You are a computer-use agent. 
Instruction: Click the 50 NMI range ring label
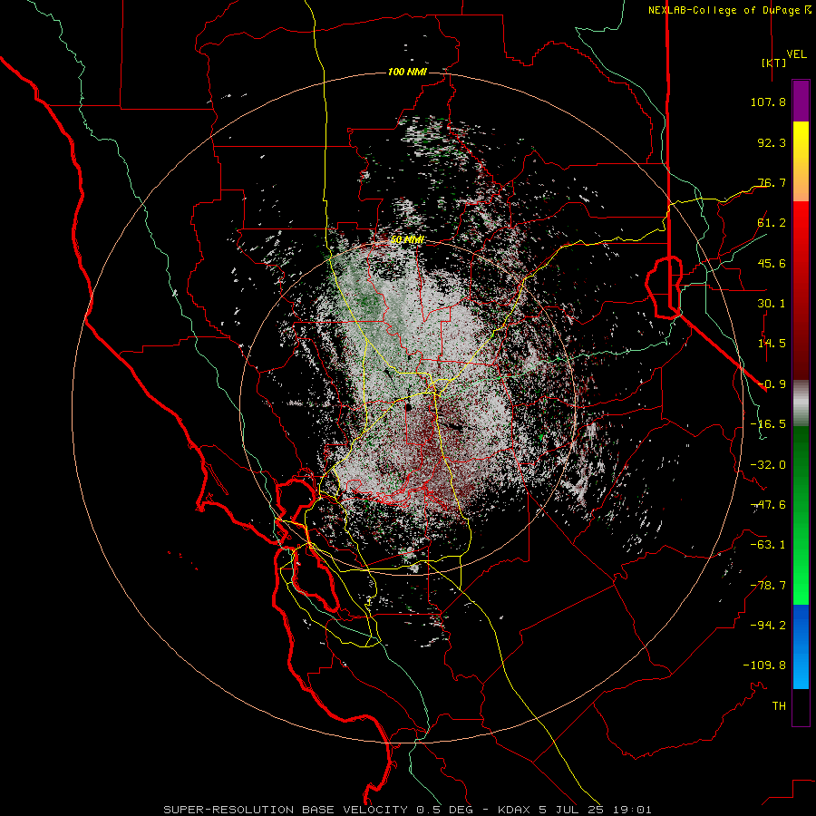point(407,240)
